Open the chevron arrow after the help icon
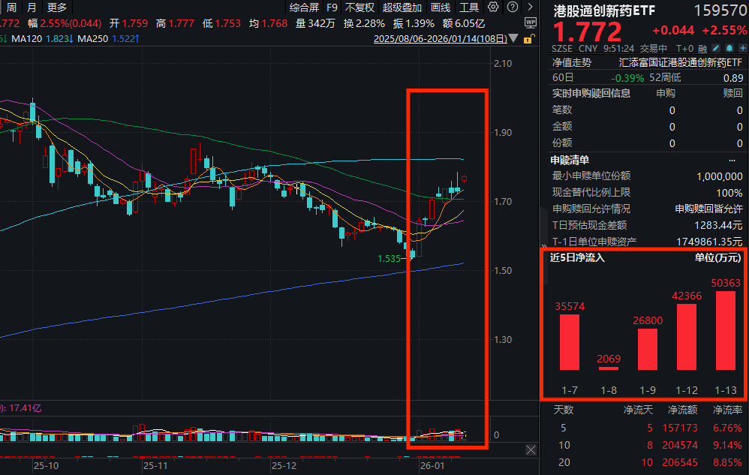Screen dimensions: 749x475 pos(531,7)
